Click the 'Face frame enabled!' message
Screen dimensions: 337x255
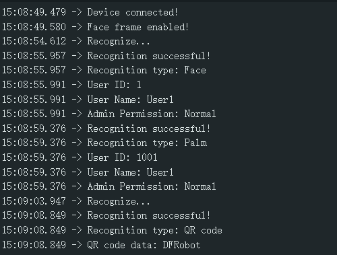95,27
